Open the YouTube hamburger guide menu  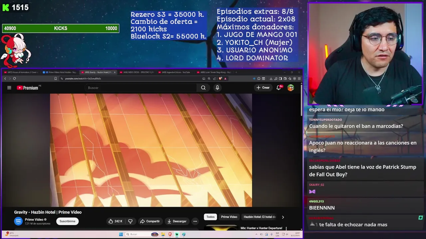[9, 88]
